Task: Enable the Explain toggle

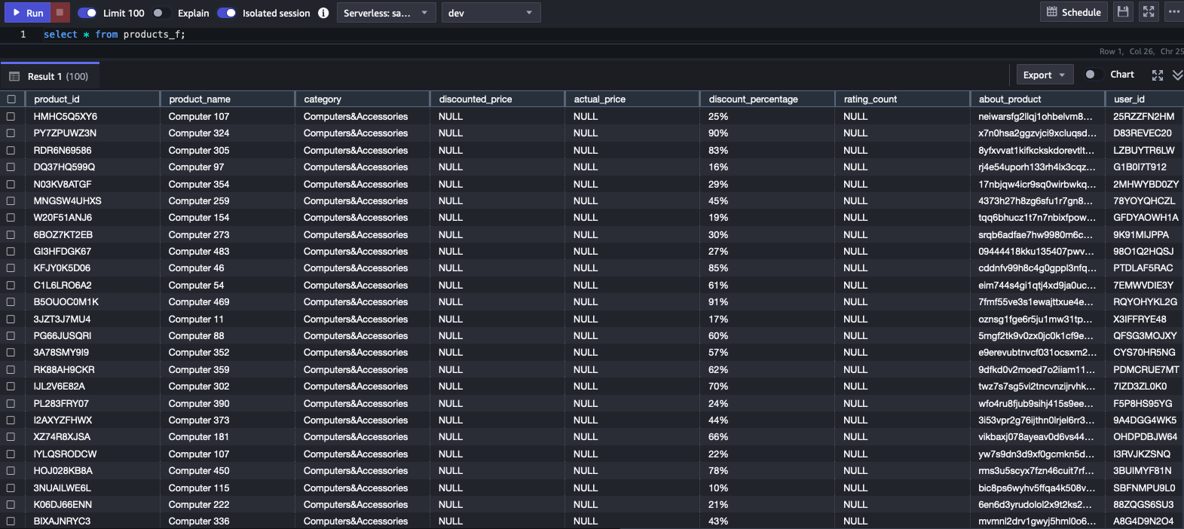Action: click(161, 13)
